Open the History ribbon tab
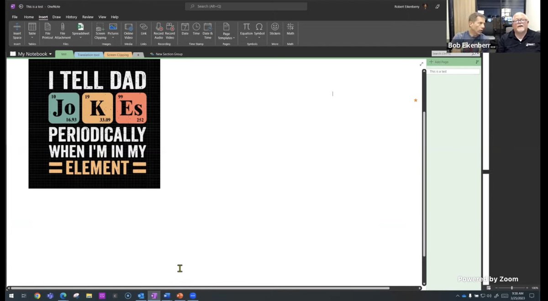 point(71,17)
